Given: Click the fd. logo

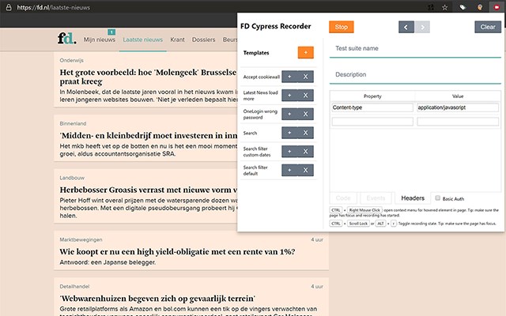Looking at the screenshot, I should tap(66, 38).
